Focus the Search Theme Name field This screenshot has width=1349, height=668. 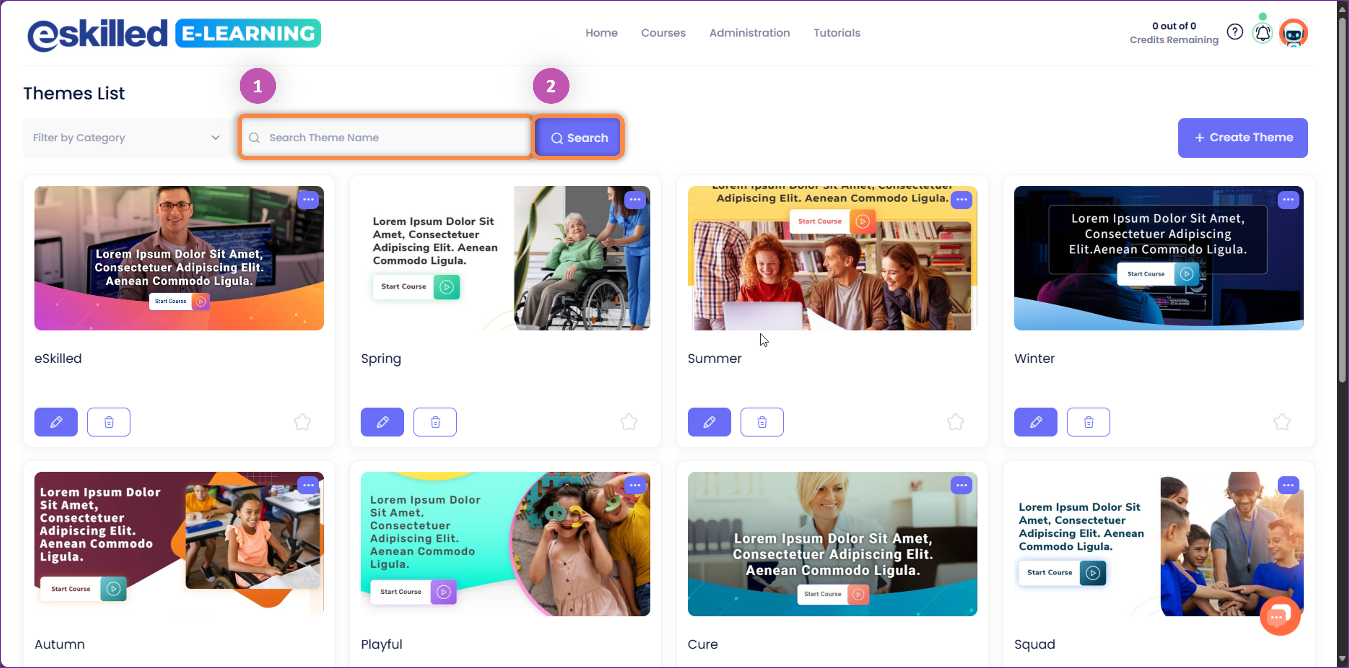pyautogui.click(x=385, y=138)
